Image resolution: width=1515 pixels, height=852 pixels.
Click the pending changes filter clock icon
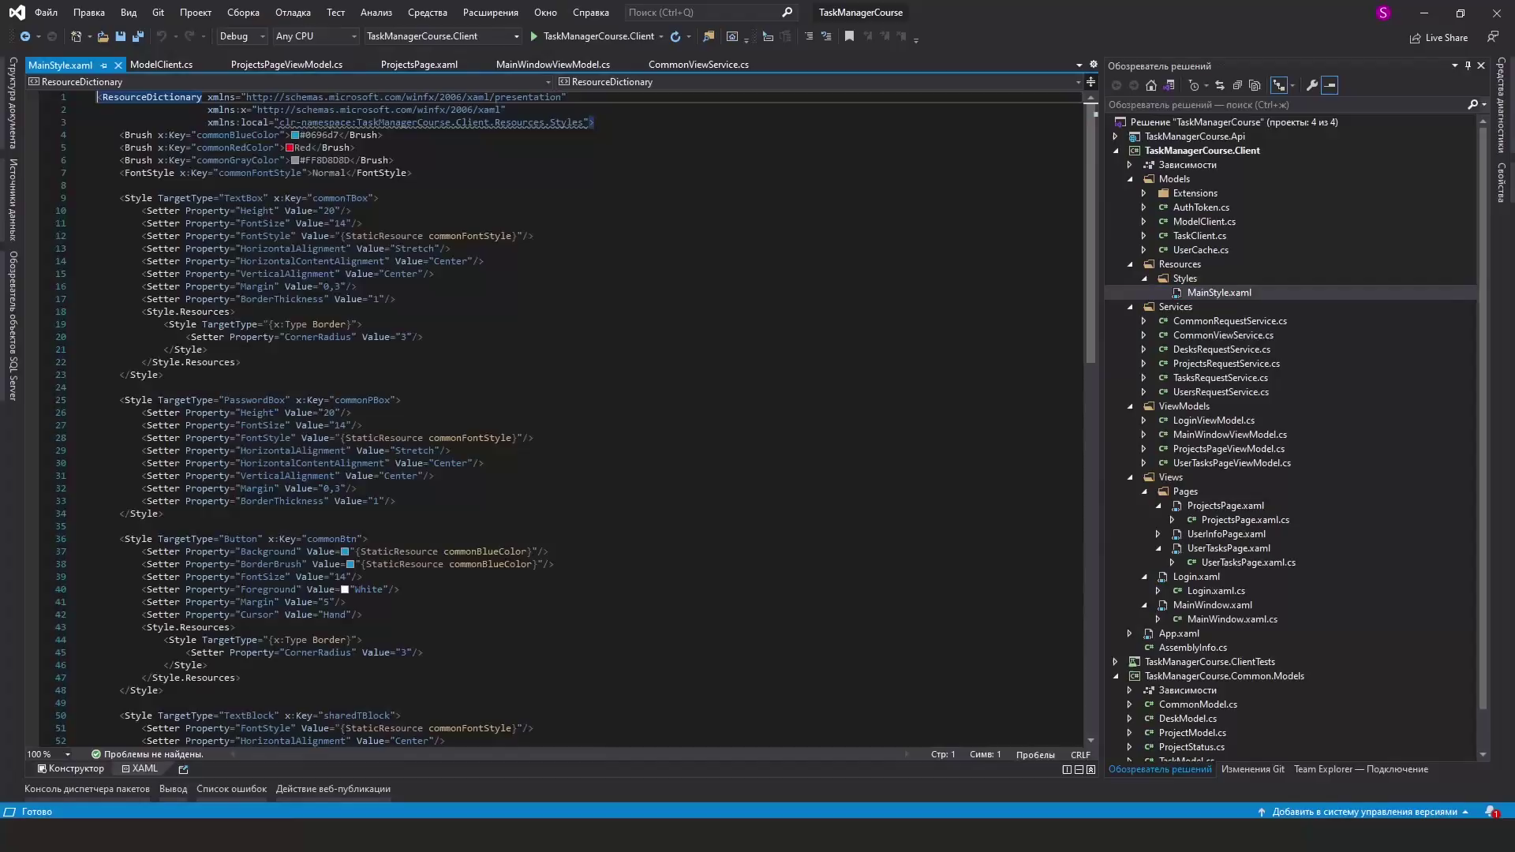1194,85
